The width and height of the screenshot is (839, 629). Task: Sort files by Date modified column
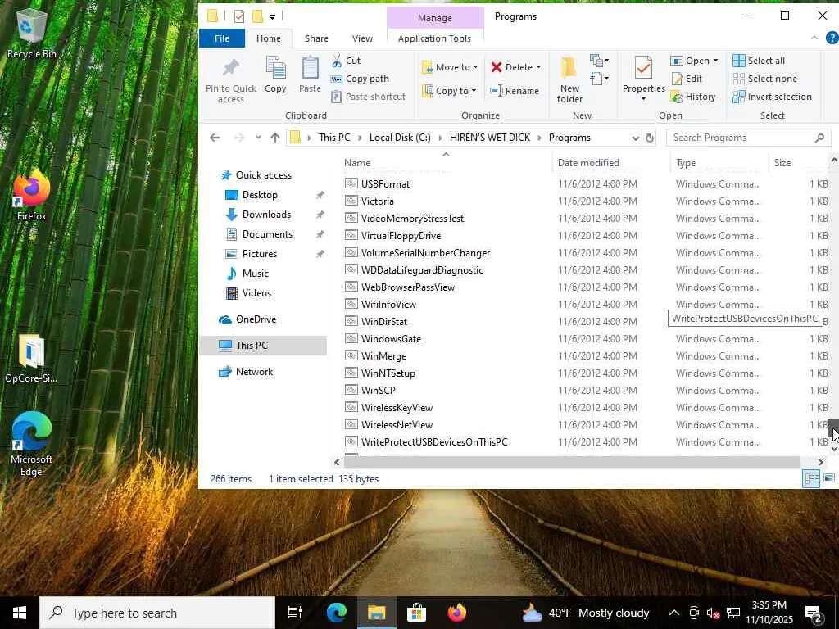coord(610,163)
